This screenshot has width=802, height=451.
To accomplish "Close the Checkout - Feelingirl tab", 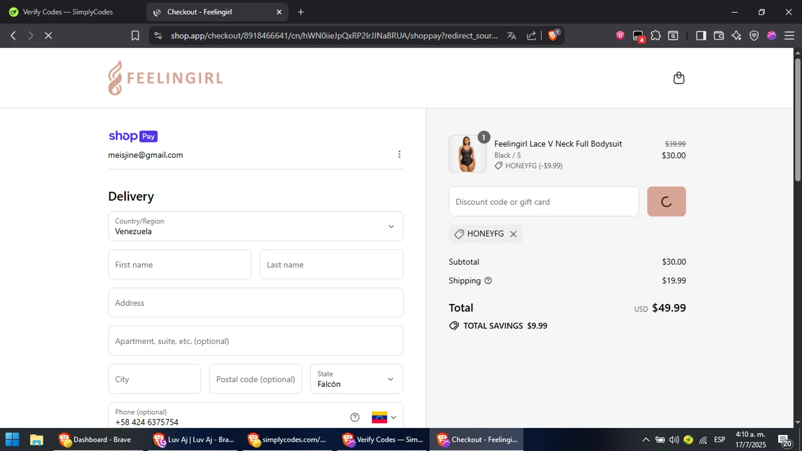I will coord(279,12).
